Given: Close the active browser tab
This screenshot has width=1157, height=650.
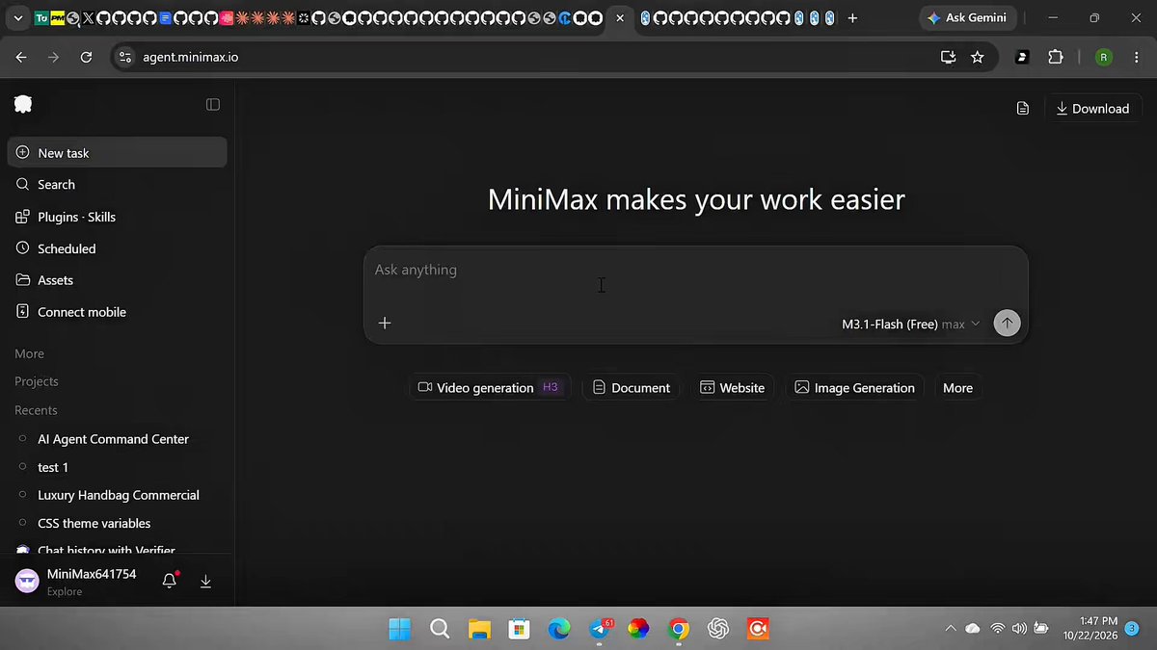Looking at the screenshot, I should (x=619, y=17).
